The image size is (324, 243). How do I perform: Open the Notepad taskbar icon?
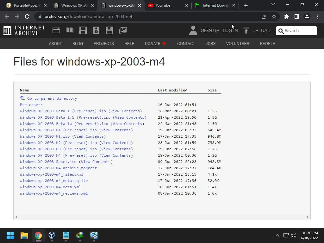tap(66, 235)
